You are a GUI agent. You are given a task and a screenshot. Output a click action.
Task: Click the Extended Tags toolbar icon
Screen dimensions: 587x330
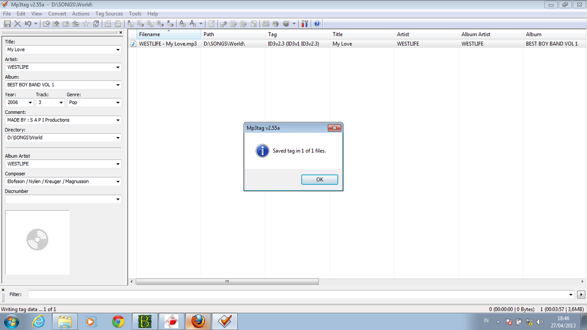pyautogui.click(x=211, y=23)
